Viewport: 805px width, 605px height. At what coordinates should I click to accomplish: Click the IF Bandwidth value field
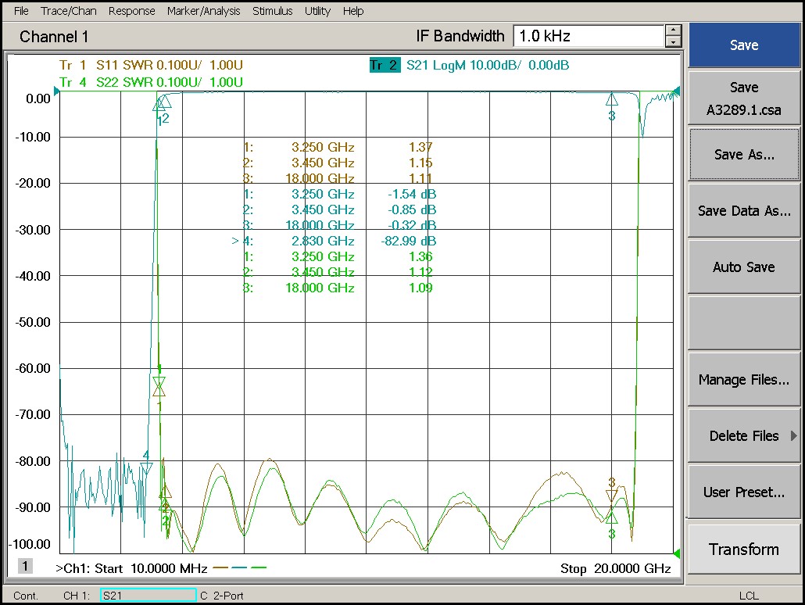(x=589, y=36)
